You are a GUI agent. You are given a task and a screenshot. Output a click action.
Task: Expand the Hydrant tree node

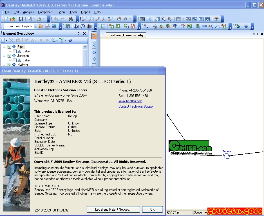click(x=4, y=65)
